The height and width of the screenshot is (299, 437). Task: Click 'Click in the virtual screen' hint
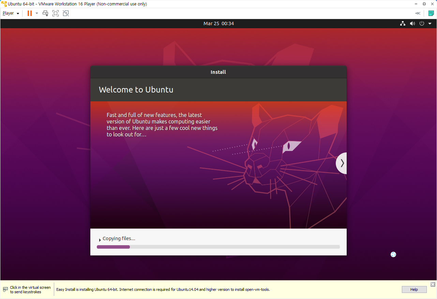click(30, 290)
